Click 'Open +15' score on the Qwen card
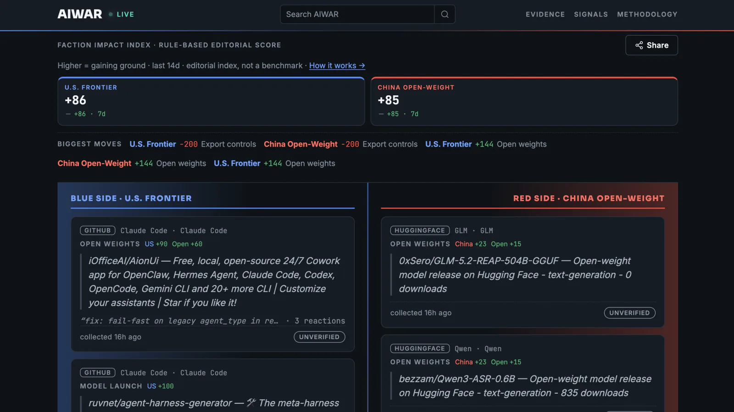734x412 pixels. (x=506, y=362)
